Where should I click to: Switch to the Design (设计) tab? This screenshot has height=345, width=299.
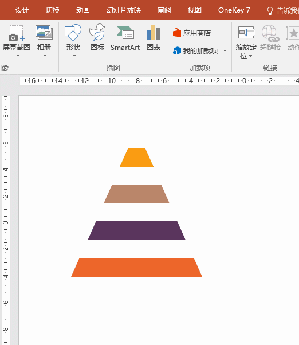(x=22, y=10)
